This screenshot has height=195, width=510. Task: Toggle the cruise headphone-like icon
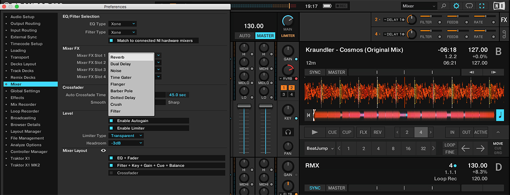coord(469,6)
